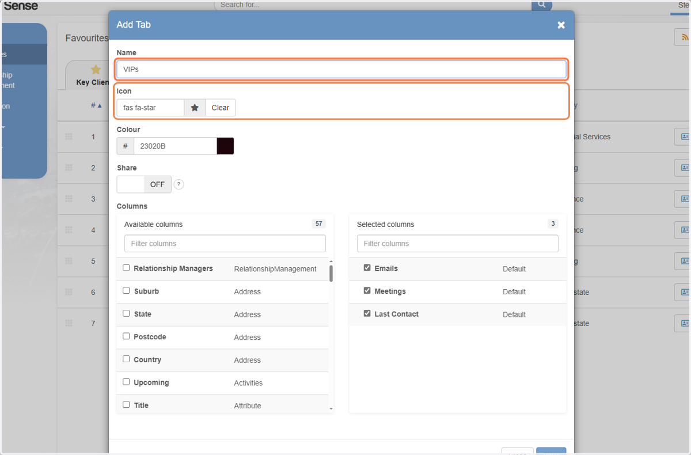Click the Favourites page heading
This screenshot has height=455, width=691.
[x=87, y=38]
